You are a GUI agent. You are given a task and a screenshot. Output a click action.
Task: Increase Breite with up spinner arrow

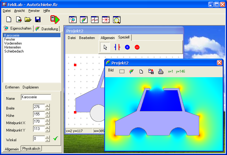[47, 105]
